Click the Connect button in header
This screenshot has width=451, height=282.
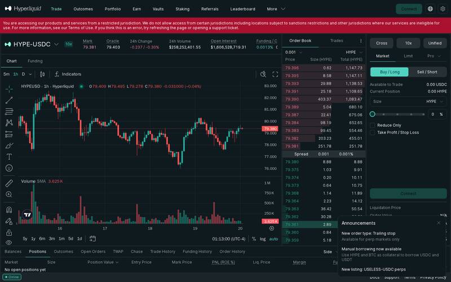(409, 9)
